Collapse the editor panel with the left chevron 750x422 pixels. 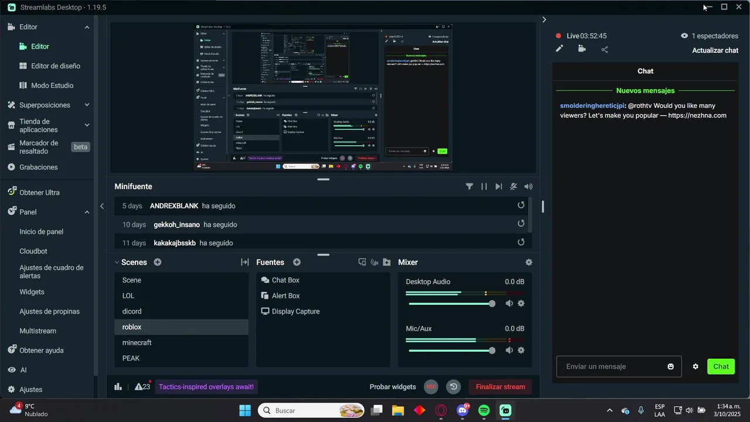click(102, 206)
